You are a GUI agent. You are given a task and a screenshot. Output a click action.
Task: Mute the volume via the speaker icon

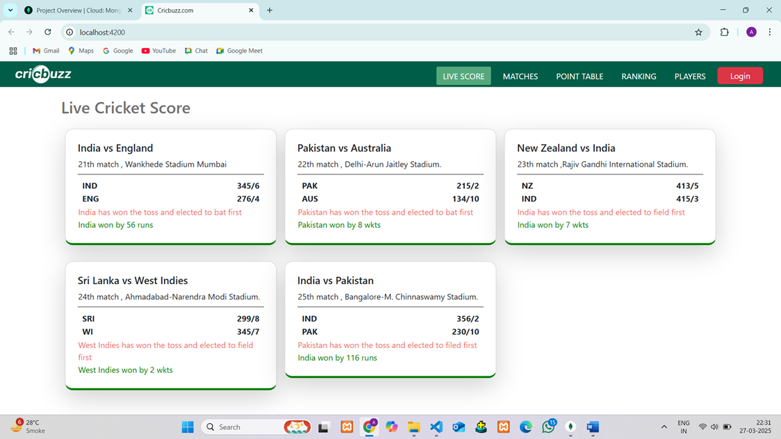tap(714, 426)
